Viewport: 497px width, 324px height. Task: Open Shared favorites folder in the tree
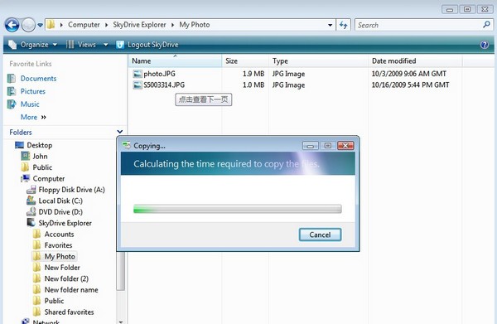tap(69, 312)
